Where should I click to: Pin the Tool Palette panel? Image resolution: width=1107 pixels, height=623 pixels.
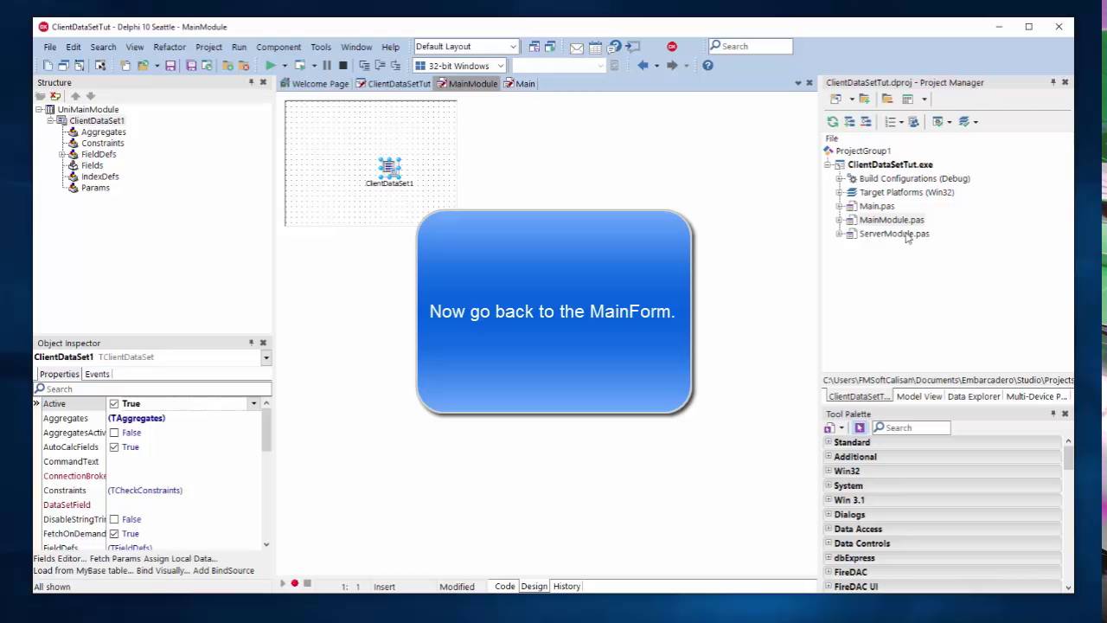(x=1053, y=414)
